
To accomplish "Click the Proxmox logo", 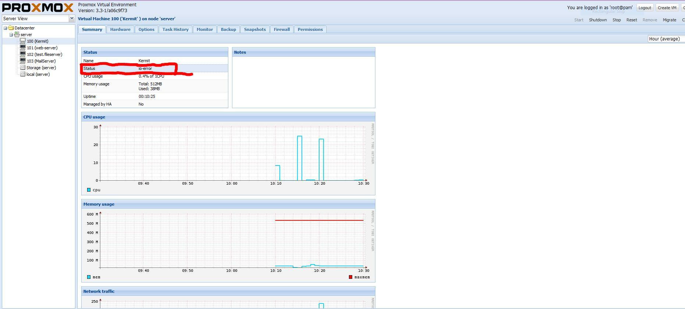I will (x=38, y=8).
